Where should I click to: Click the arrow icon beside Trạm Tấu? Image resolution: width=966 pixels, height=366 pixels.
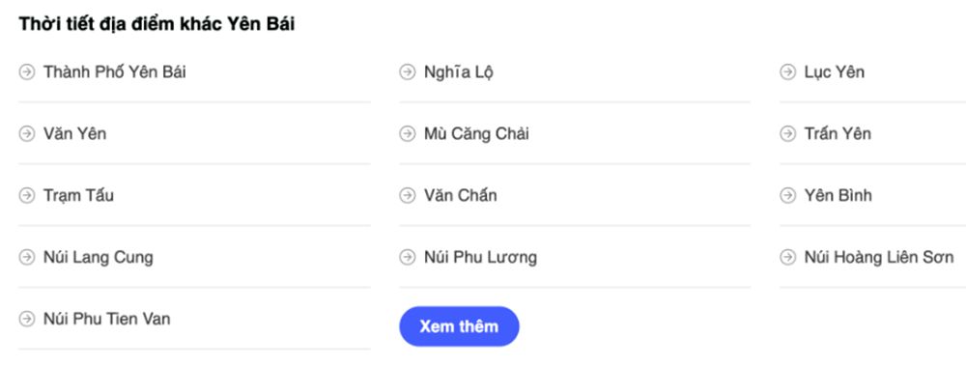click(26, 195)
